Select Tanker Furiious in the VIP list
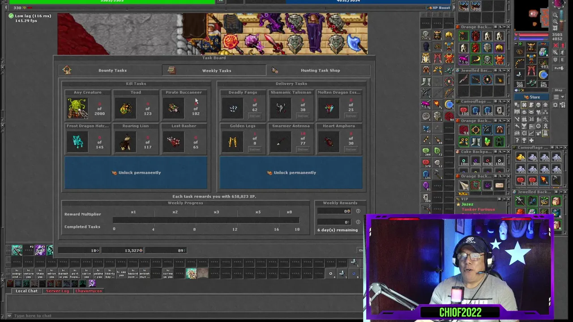The image size is (573, 322). (478, 209)
